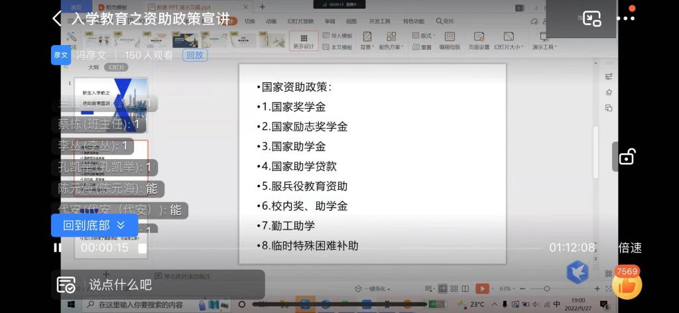Viewport: 679px width, 313px height.
Task: Click the copy icon in right sidebar
Action: click(x=609, y=108)
